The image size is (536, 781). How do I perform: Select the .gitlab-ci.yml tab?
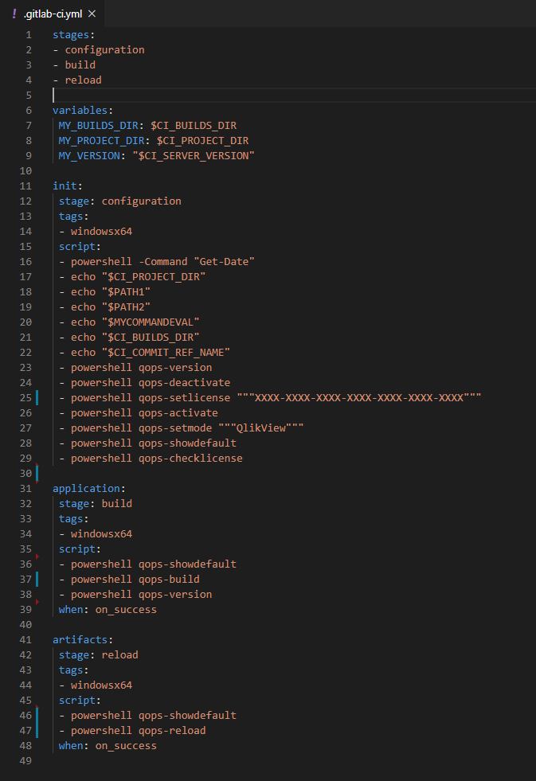pyautogui.click(x=53, y=14)
